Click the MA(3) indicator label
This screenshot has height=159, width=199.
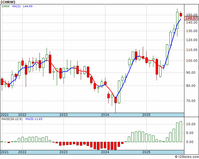point(16,6)
